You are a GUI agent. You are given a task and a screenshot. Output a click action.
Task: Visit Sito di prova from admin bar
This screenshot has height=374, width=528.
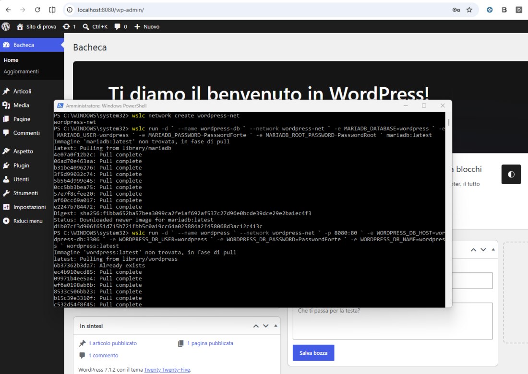tap(36, 26)
